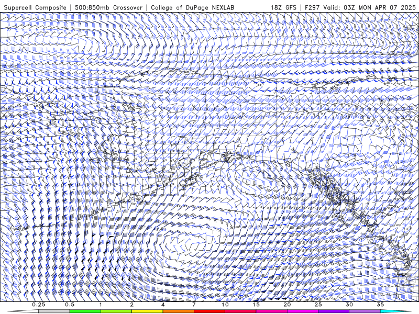Click the legend value 25

point(318,305)
